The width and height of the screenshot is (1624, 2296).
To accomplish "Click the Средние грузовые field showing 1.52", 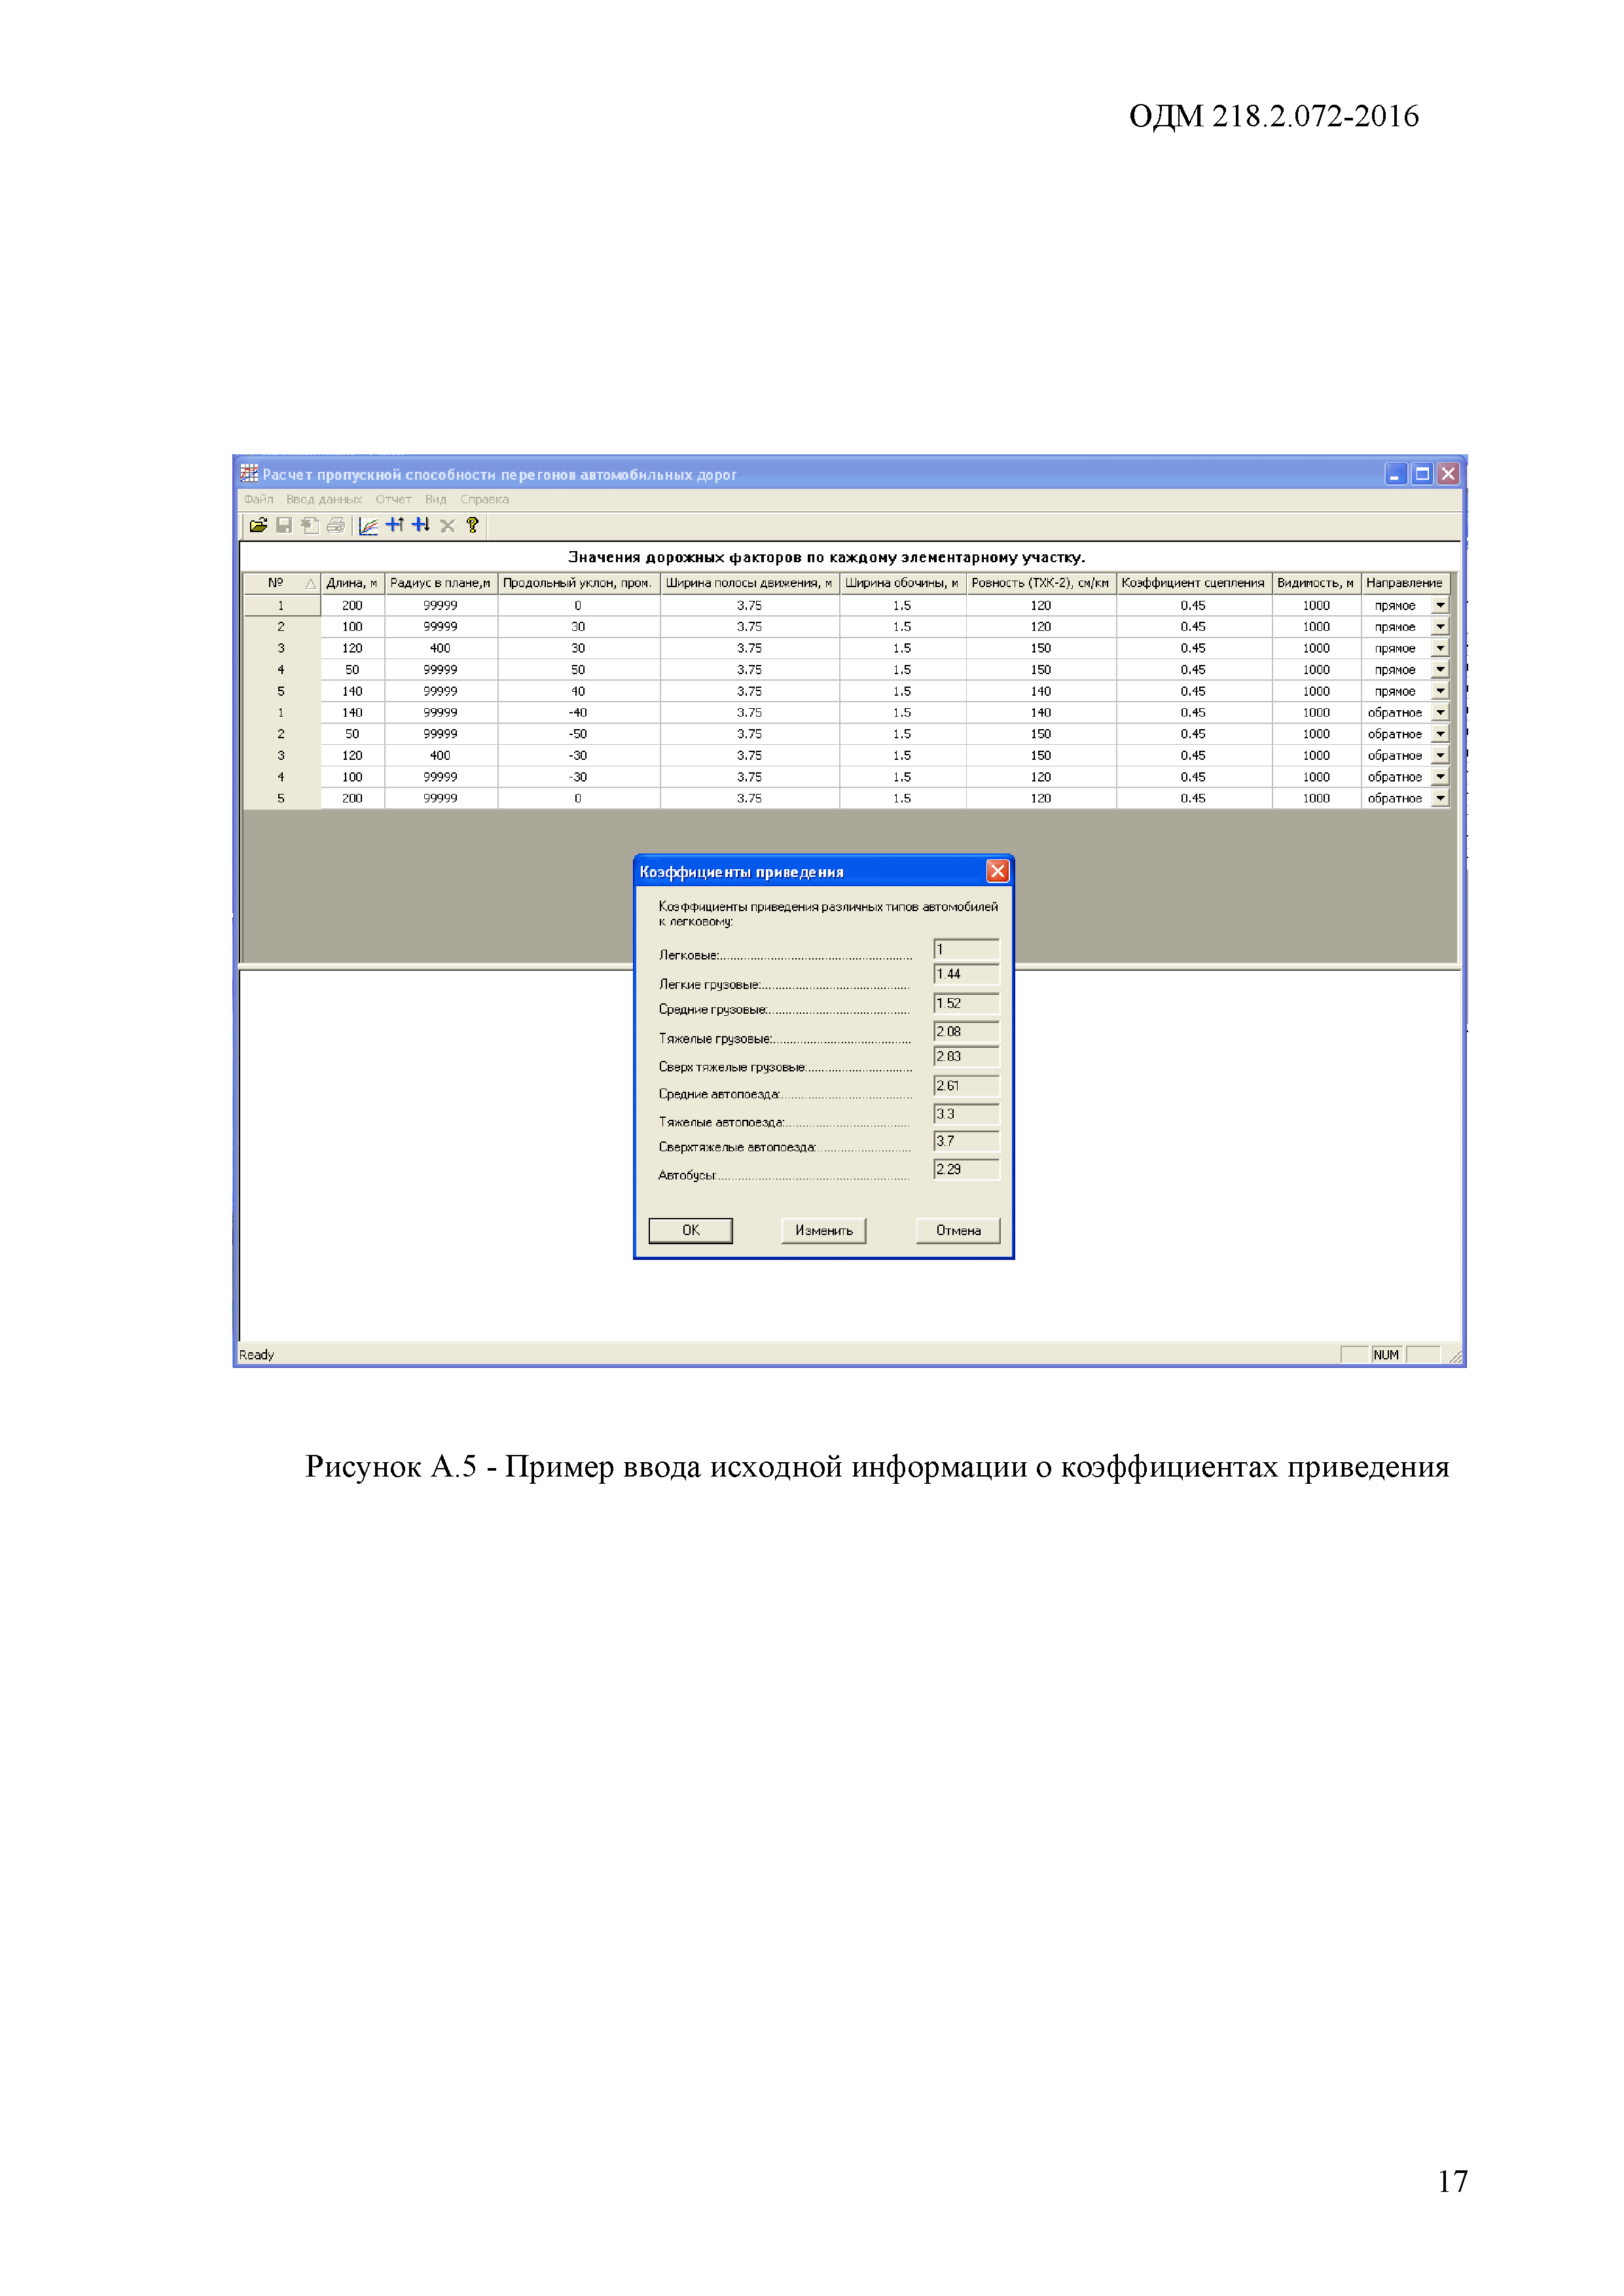I will tap(966, 1003).
